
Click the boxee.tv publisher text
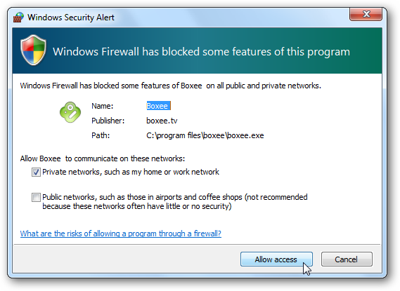[162, 121]
